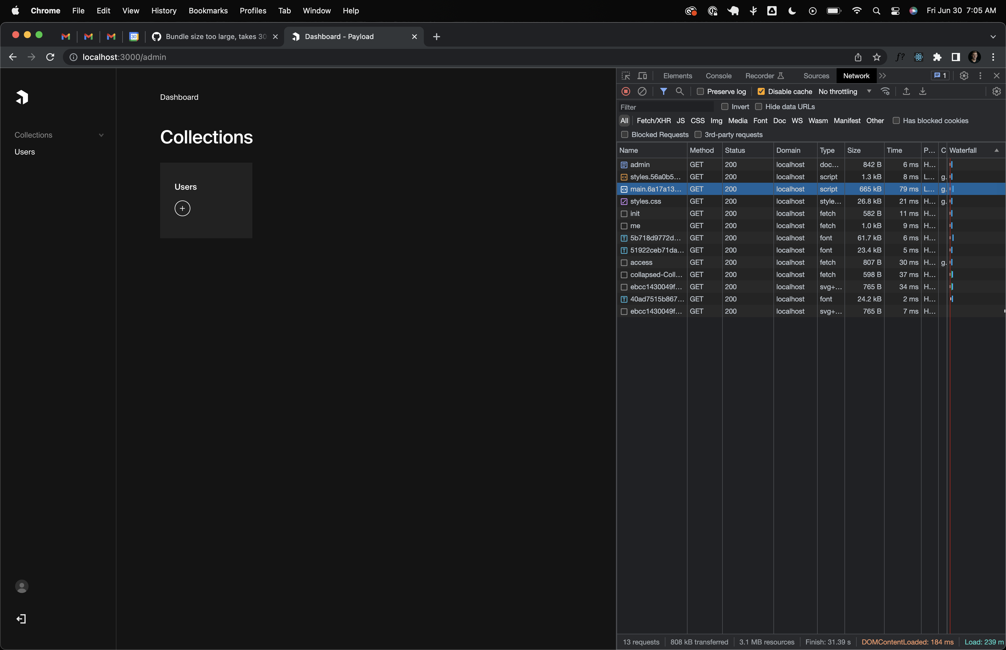This screenshot has height=650, width=1006.
Task: Check the Hide data URLs option
Action: point(759,106)
